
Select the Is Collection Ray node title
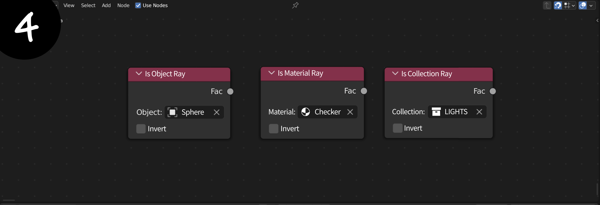(x=427, y=74)
